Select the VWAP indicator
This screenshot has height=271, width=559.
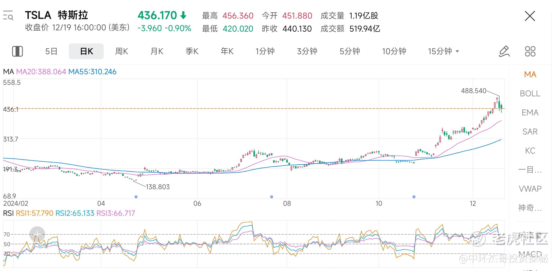tap(530, 189)
